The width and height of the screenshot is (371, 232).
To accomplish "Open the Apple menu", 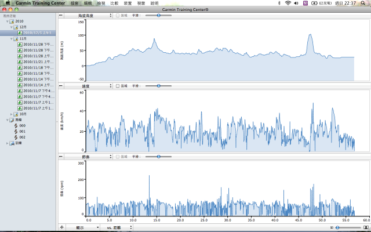I will click(8, 3).
